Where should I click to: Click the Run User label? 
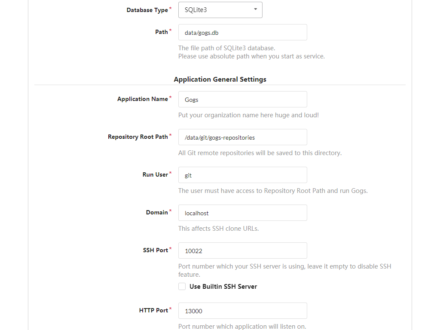[x=155, y=174]
